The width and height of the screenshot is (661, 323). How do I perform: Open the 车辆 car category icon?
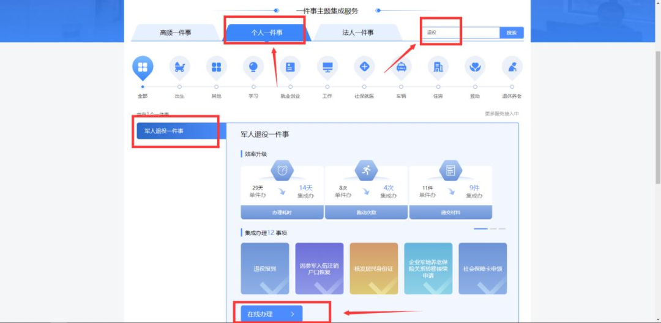(401, 67)
